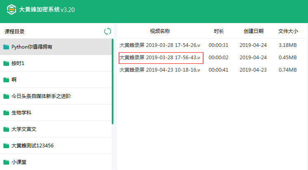Screen dimensions: 308x170
Task: Click folder icon beside 按时1
Action: point(6,63)
